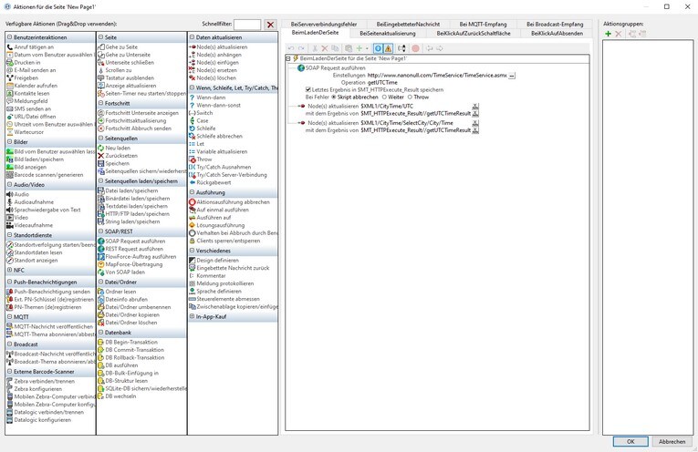Select the 'Weiter' radio button
This screenshot has height=452, width=698.
383,98
